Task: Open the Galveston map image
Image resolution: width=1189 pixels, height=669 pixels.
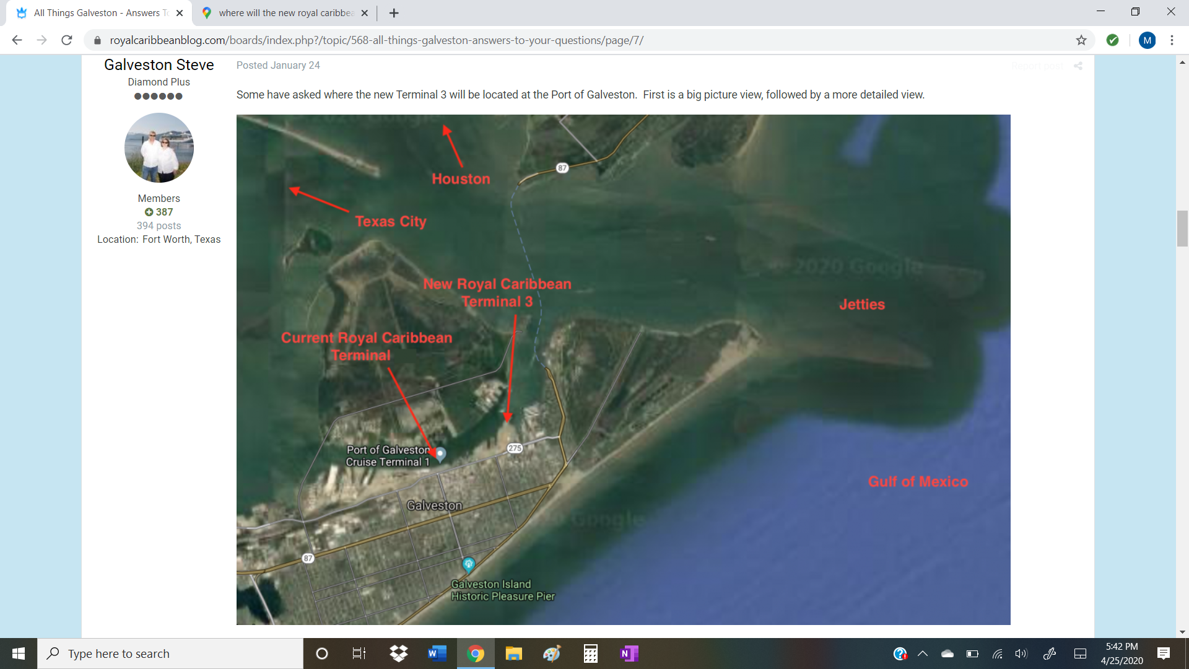Action: coord(623,369)
